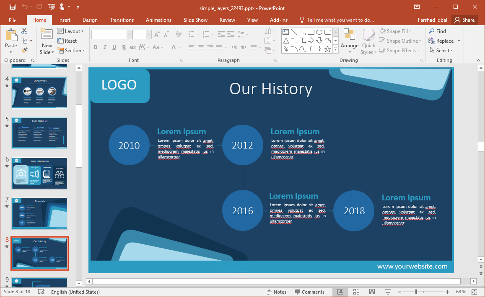Expand the Layout dropdown
This screenshot has width=485, height=297.
pos(70,31)
